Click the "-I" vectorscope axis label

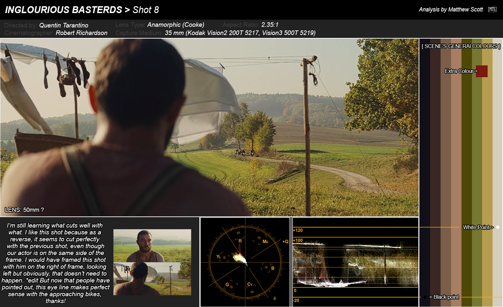pyautogui.click(x=274, y=298)
